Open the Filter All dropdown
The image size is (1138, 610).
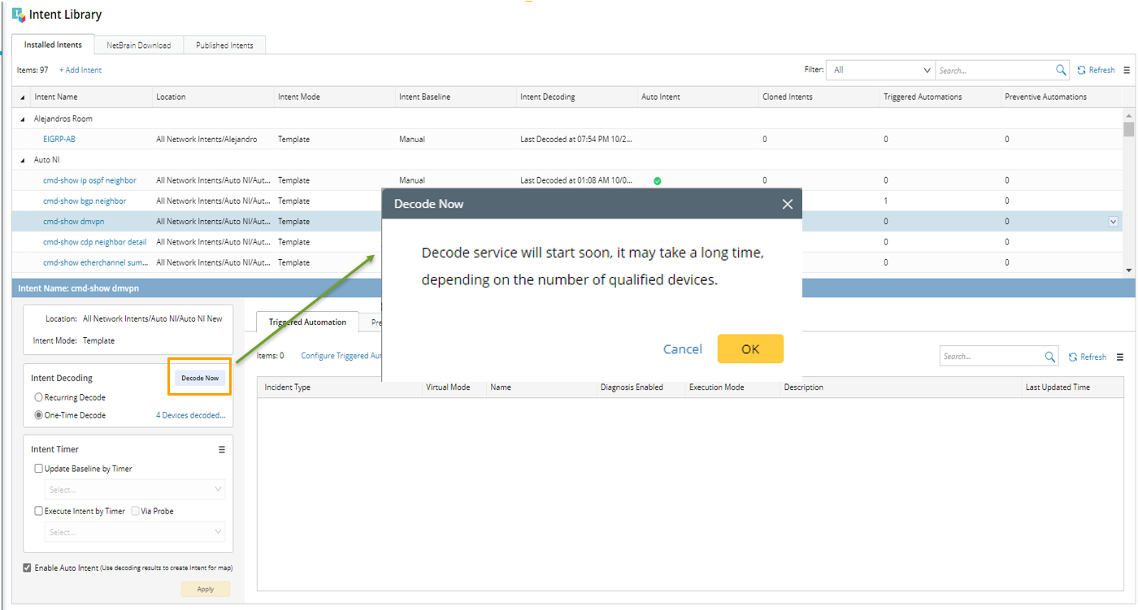point(880,70)
